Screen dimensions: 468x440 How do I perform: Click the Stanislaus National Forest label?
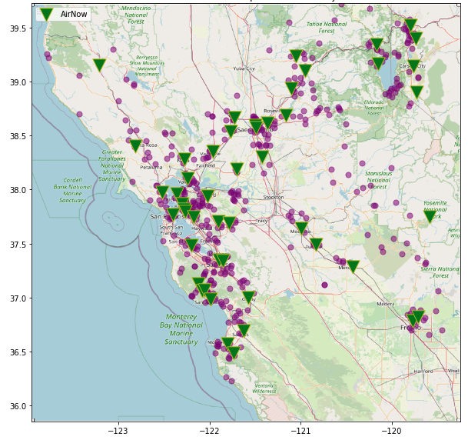(x=378, y=180)
